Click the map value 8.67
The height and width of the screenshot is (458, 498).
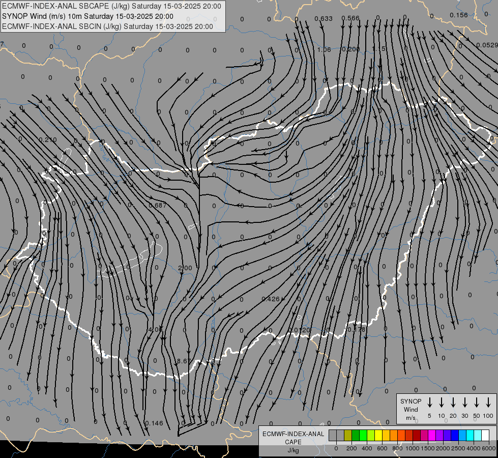pos(184,361)
